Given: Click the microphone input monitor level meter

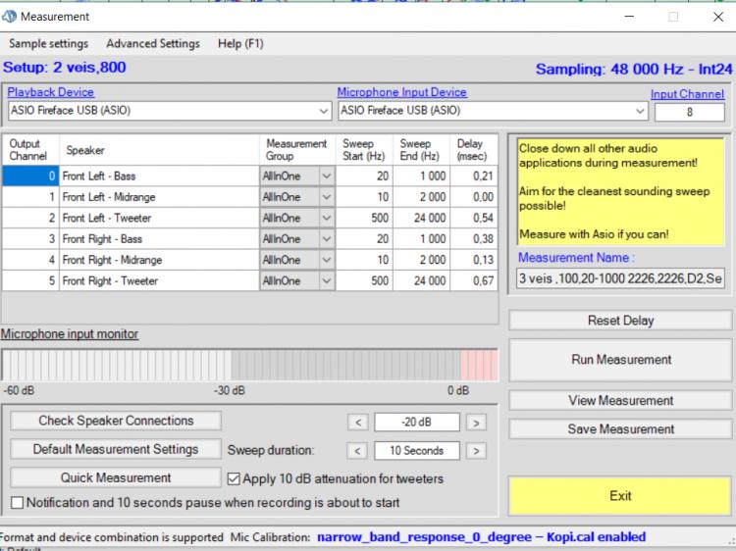Looking at the screenshot, I should coord(249,365).
